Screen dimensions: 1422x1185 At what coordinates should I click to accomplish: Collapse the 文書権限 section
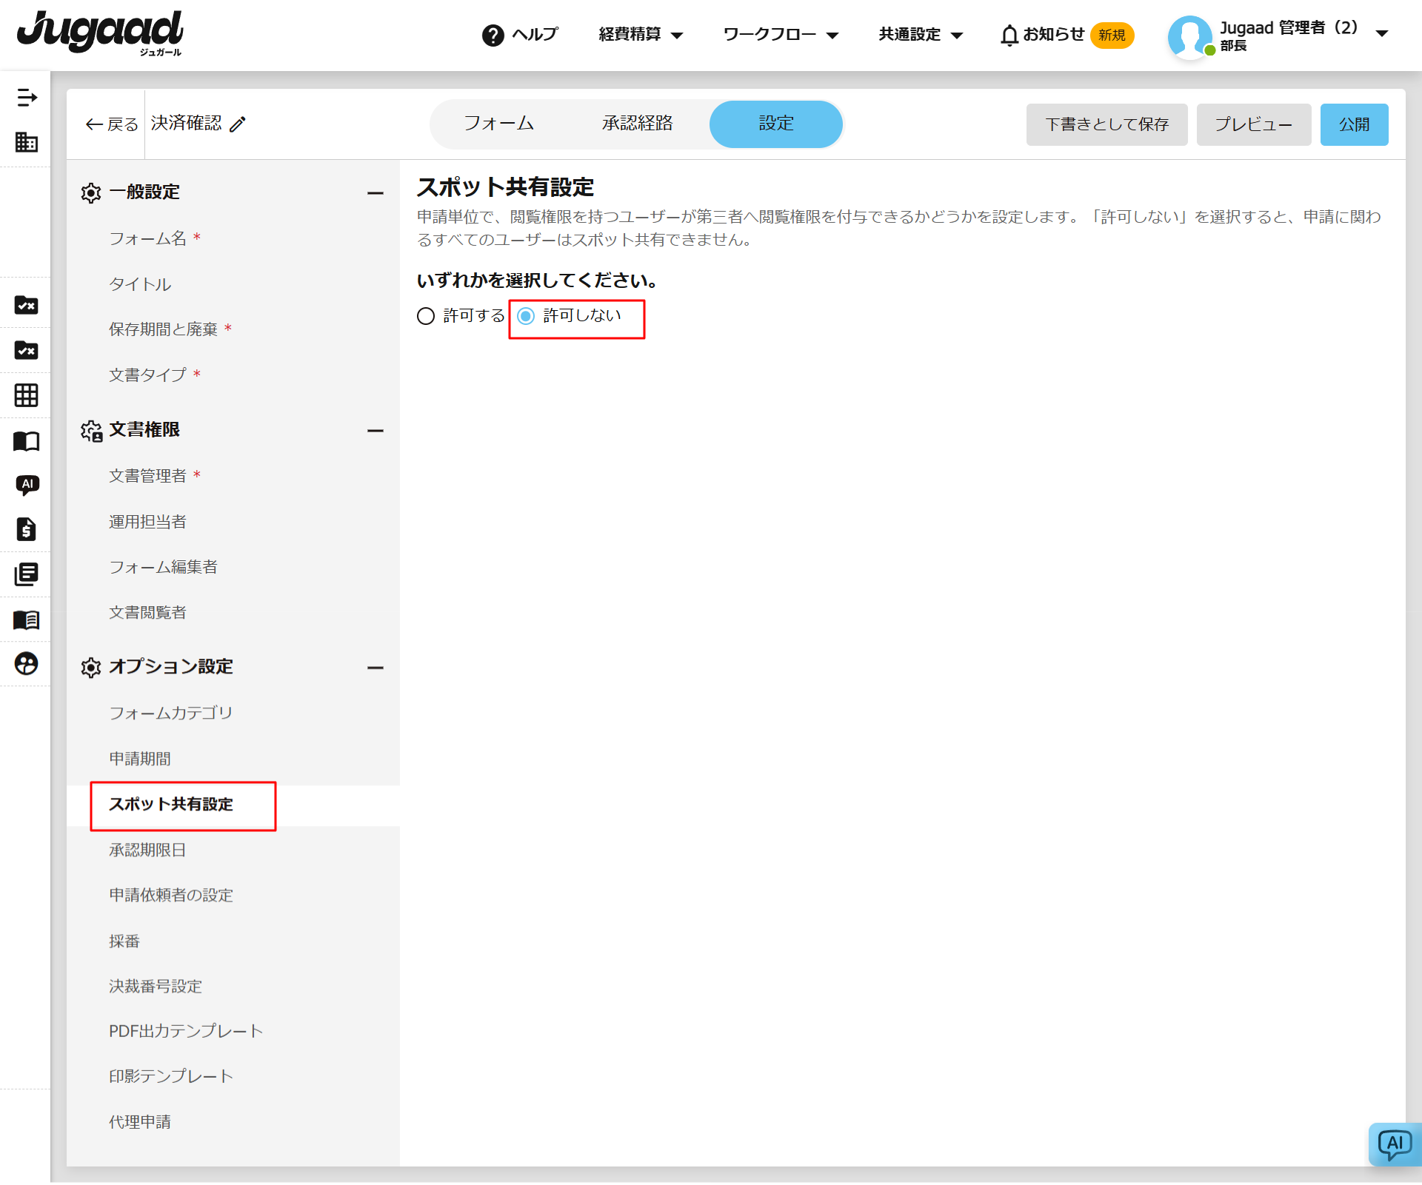click(x=375, y=430)
